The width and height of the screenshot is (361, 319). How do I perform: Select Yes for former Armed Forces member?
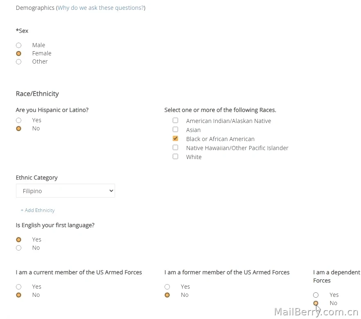[x=167, y=287]
